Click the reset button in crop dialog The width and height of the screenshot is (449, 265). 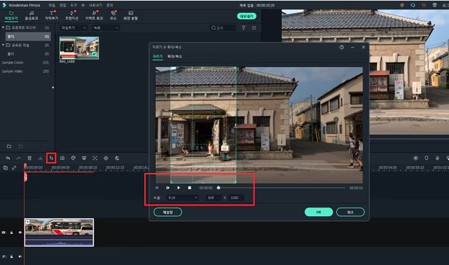click(167, 212)
